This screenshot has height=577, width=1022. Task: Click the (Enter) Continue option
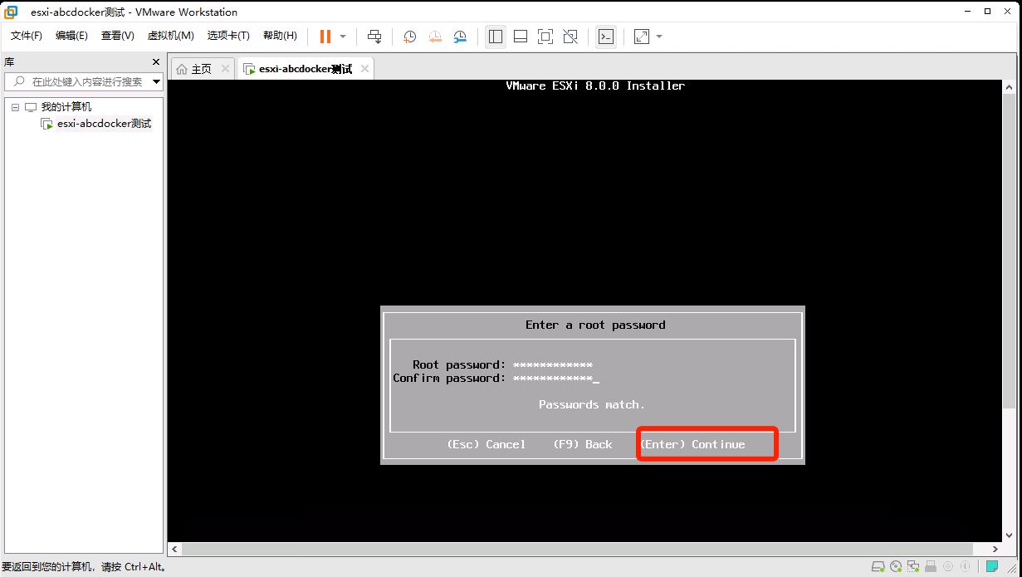(692, 444)
